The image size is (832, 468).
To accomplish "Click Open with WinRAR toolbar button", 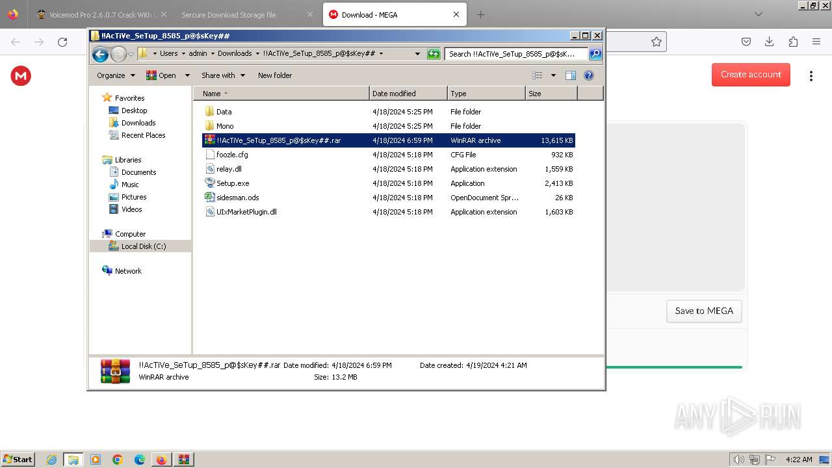I will 161,75.
